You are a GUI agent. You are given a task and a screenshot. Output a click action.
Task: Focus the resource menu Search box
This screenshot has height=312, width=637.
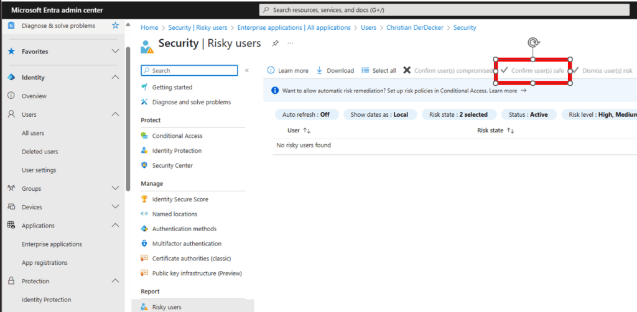(189, 71)
